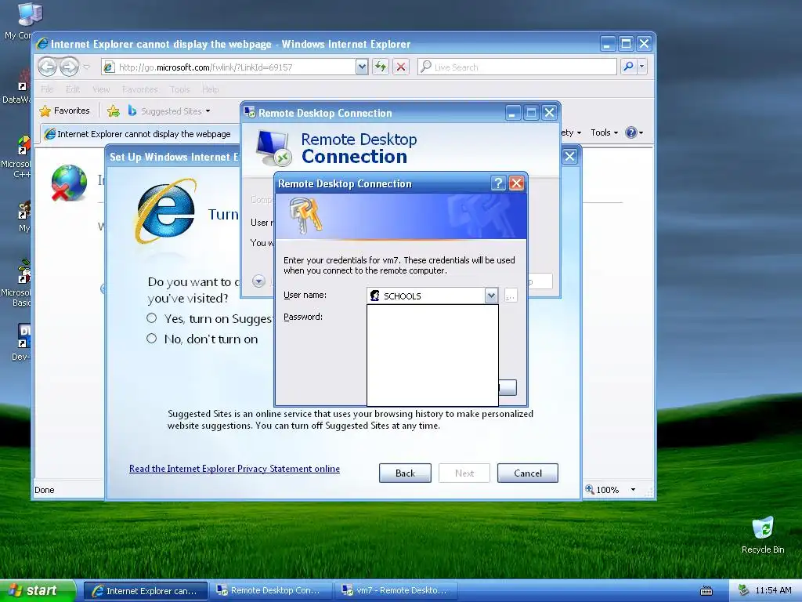Click Internet Explorer logo in title bar
802x602 pixels.
point(42,44)
